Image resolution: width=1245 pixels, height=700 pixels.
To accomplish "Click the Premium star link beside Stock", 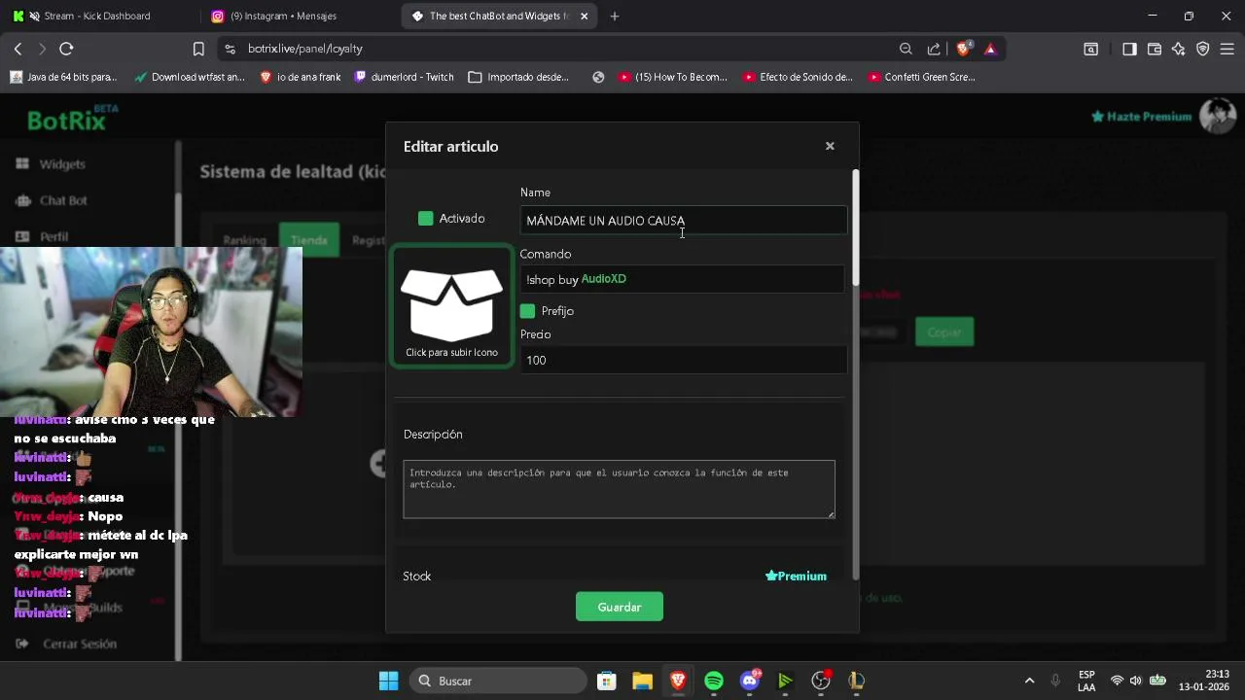I will tap(796, 576).
